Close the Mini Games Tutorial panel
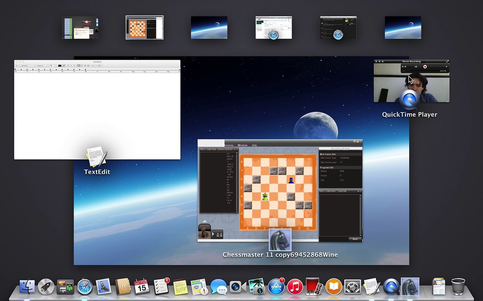 click(361, 191)
